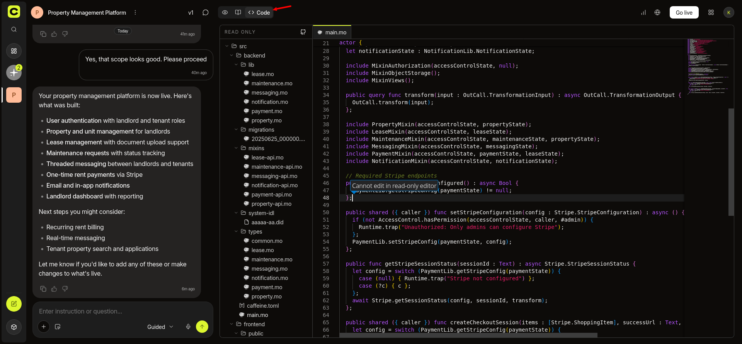This screenshot has width=742, height=344.
Task: Click the sparkle icon with badge 2
Action: click(x=14, y=72)
